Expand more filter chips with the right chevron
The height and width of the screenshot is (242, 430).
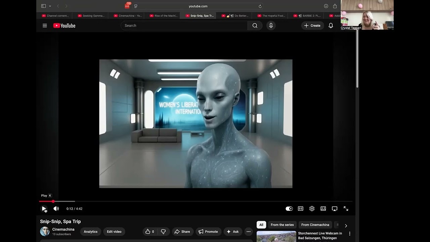[x=346, y=226]
